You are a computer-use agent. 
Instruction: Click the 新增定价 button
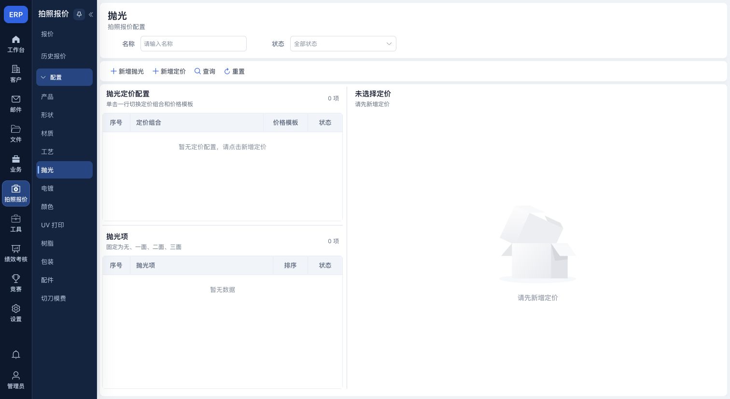tap(169, 71)
